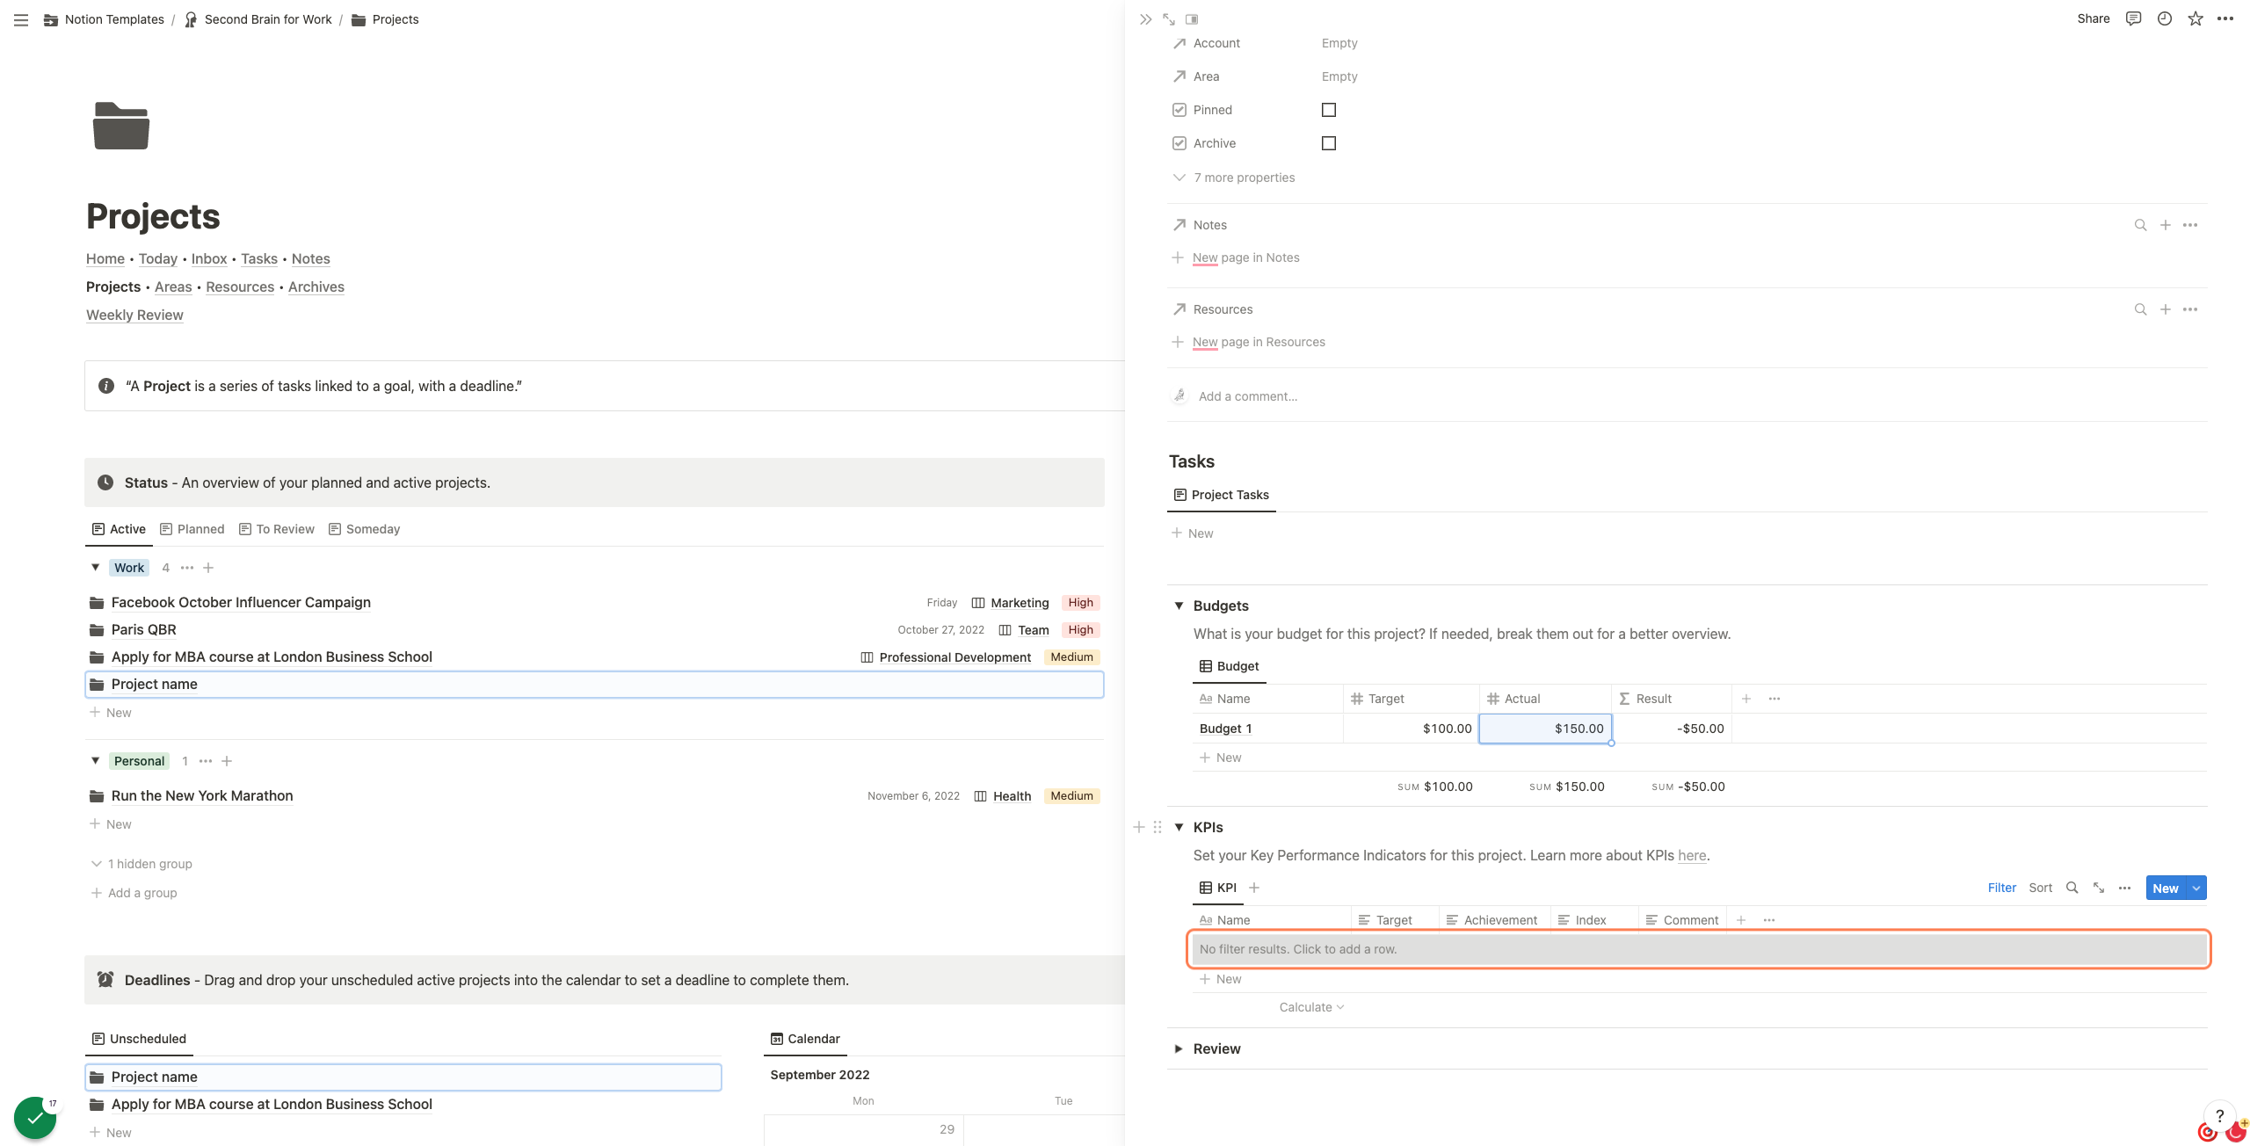Search in the Resources relation section

click(2140, 309)
